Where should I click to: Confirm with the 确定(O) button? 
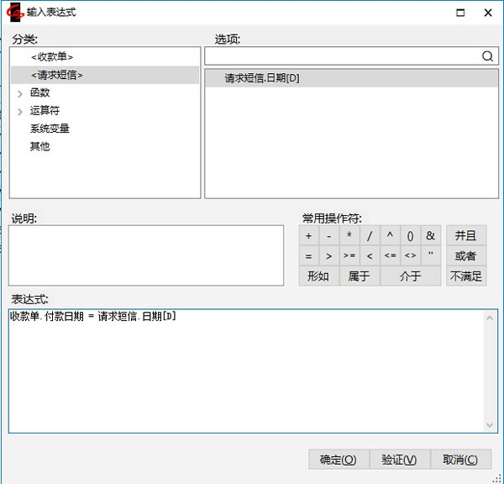[338, 460]
